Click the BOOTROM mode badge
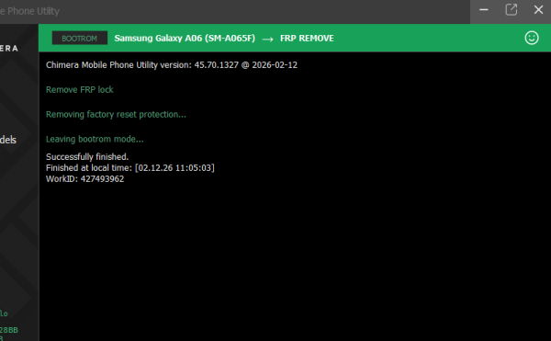551x341 pixels. pyautogui.click(x=80, y=38)
